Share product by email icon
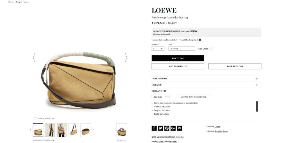 179,128
